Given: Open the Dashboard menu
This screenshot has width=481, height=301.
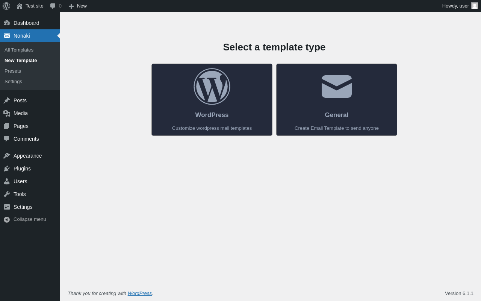Looking at the screenshot, I should coord(26,23).
